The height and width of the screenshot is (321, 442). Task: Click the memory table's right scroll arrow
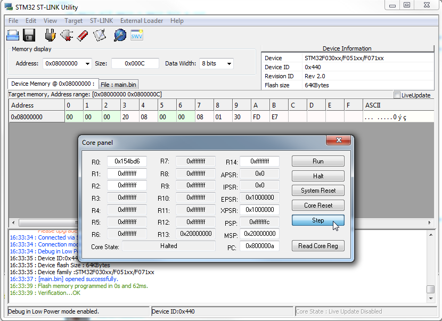[x=429, y=223]
